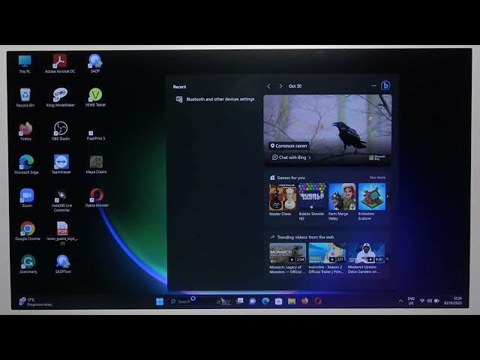Open the Recycle Bin
Image resolution: width=480 pixels, height=360 pixels.
[25, 95]
